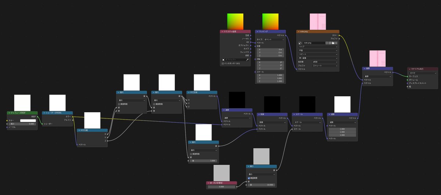
Task: Click the UV output socket of テクスチャ座標
Action: click(251, 42)
